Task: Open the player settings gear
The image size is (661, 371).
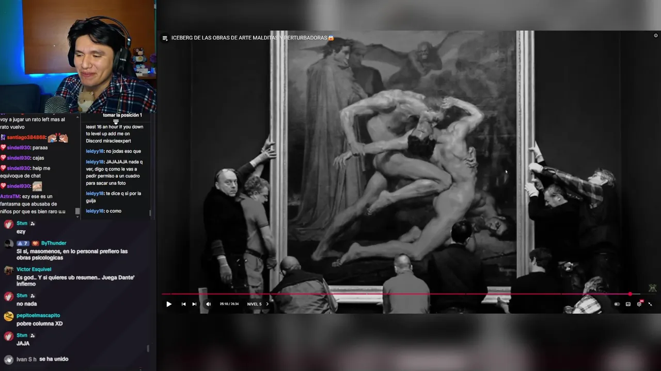Action: tap(639, 304)
